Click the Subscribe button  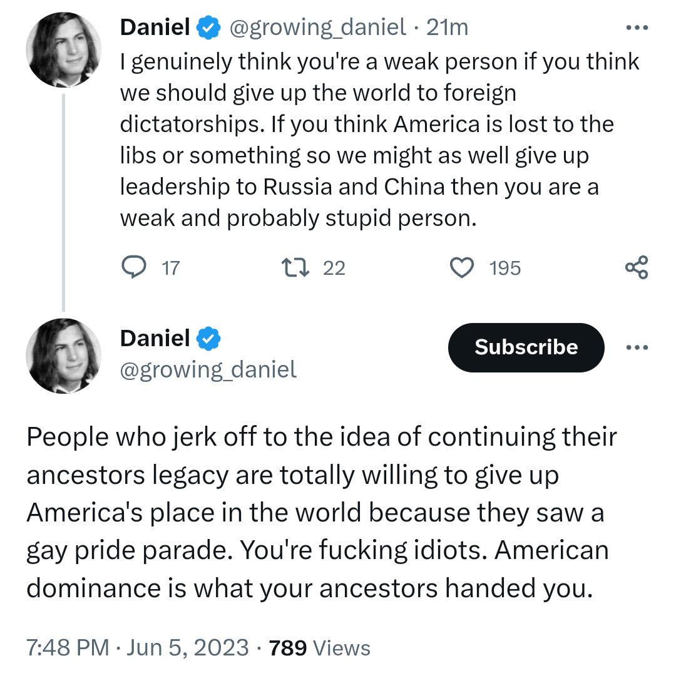pyautogui.click(x=526, y=347)
